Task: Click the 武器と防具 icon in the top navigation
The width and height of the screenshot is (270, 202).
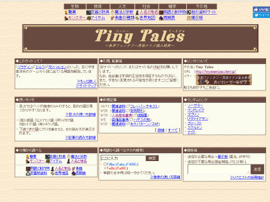Action: pos(88,12)
